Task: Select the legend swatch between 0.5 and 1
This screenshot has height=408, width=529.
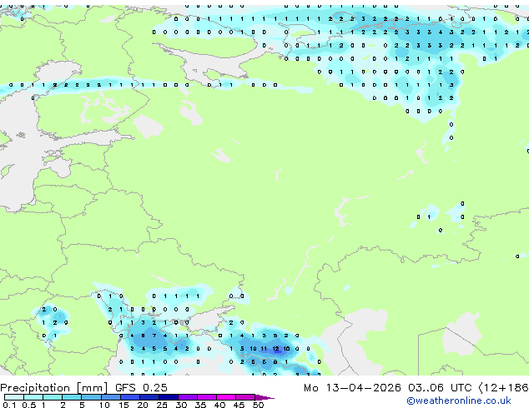Action: click(33, 397)
